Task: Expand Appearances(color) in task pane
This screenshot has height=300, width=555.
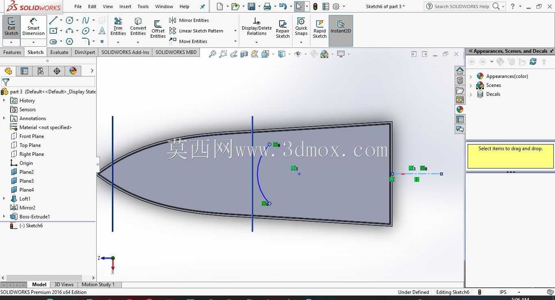Action: pyautogui.click(x=471, y=76)
